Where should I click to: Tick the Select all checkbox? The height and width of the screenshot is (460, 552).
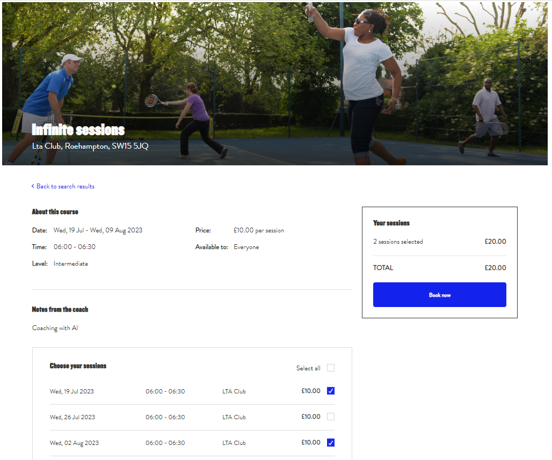(x=331, y=368)
